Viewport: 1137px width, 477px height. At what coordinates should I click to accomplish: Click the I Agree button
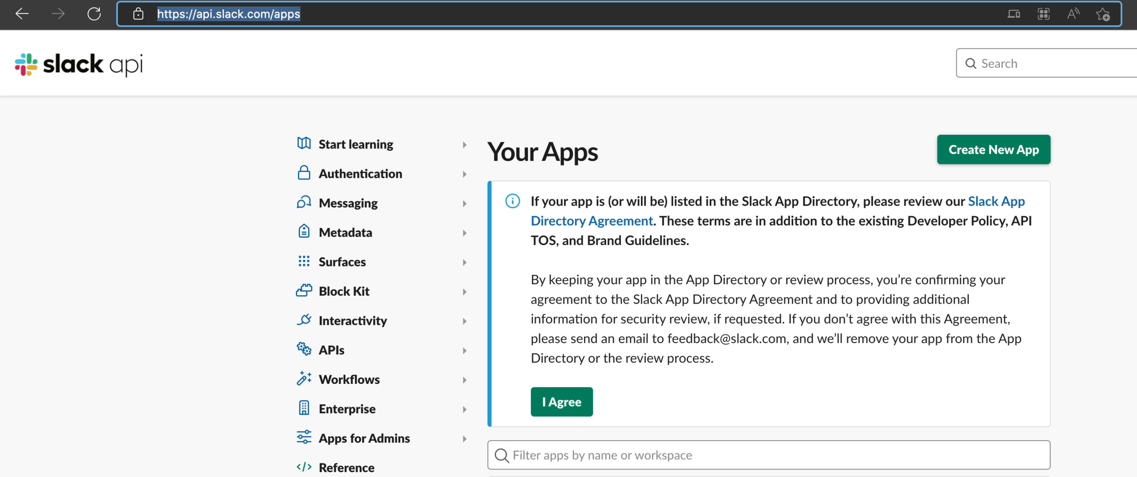click(x=561, y=402)
